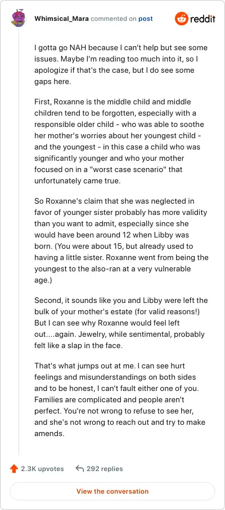The height and width of the screenshot is (510, 225).
Task: Open the 292 replies link
Action: tap(105, 469)
